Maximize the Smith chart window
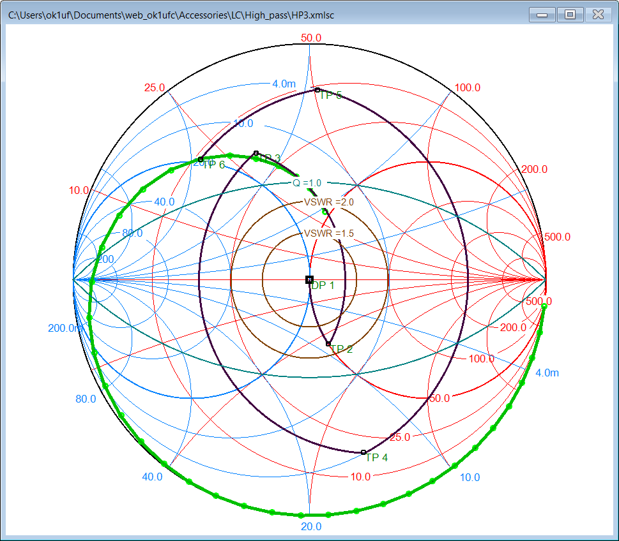 (x=570, y=14)
